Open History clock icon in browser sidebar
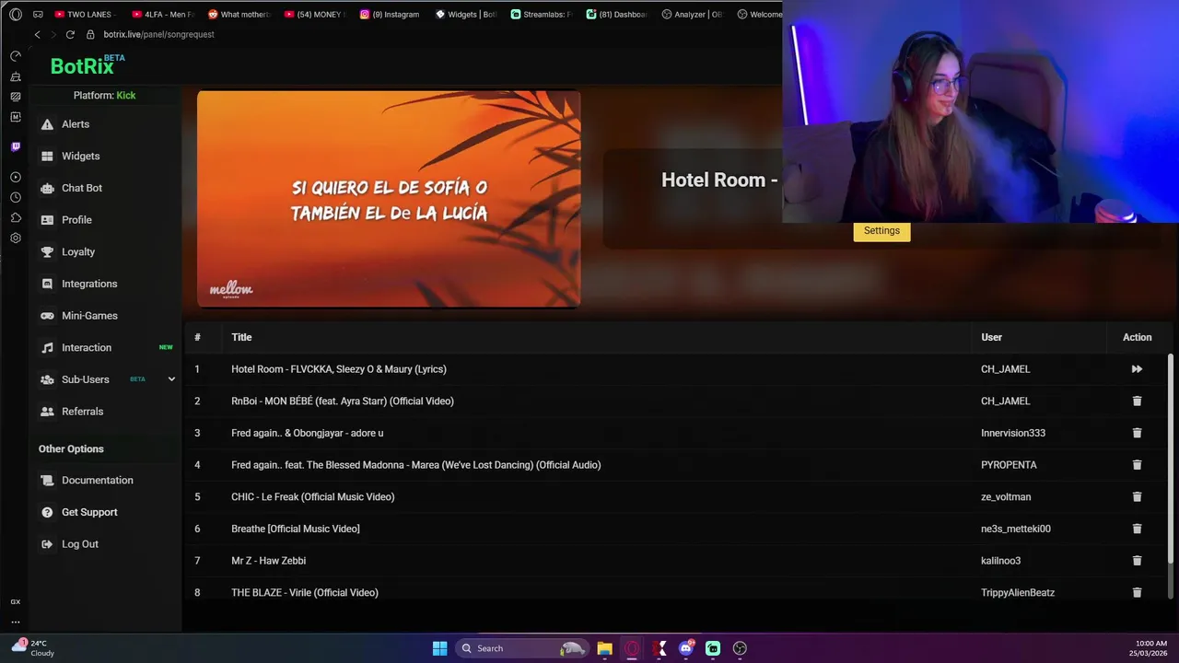Viewport: 1179px width, 663px height. pos(16,197)
